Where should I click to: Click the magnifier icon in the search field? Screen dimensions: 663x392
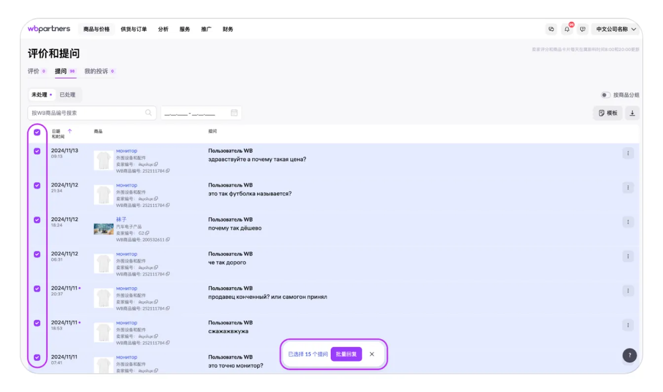pyautogui.click(x=148, y=113)
